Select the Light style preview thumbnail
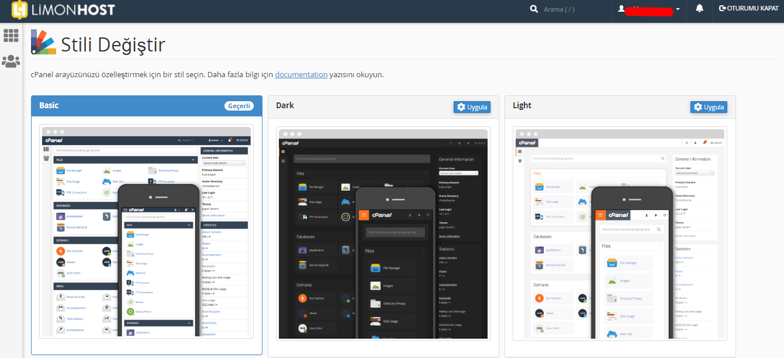 (620, 233)
